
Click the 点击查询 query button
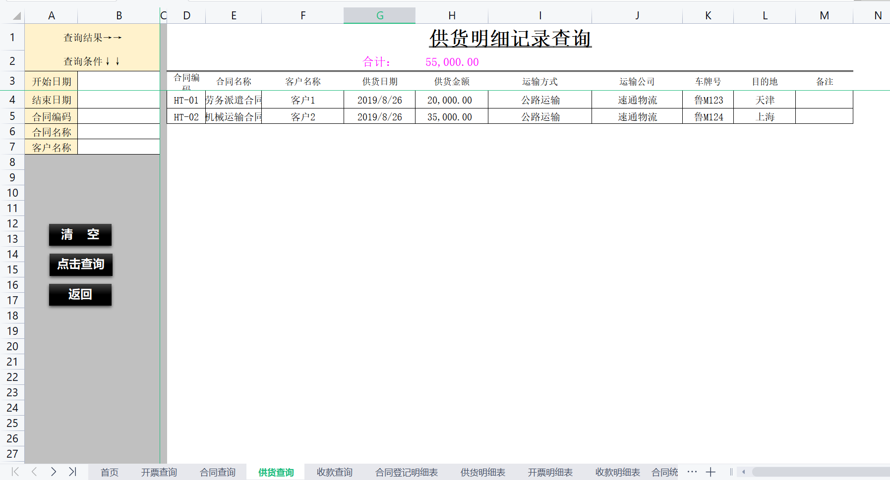(80, 265)
